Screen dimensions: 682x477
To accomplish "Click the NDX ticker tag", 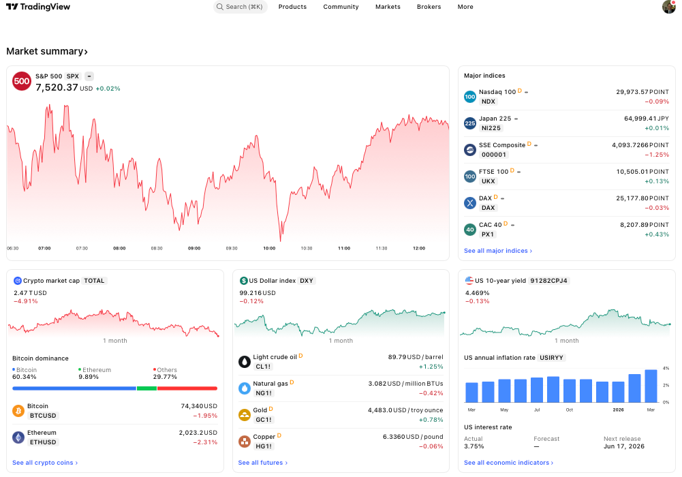I will coord(488,102).
